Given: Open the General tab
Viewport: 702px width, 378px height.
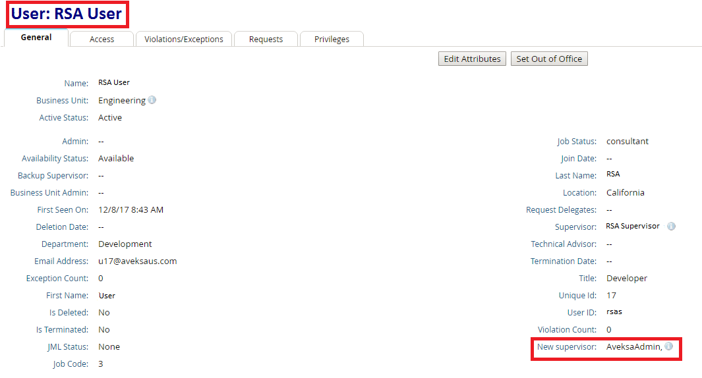Looking at the screenshot, I should (x=36, y=38).
